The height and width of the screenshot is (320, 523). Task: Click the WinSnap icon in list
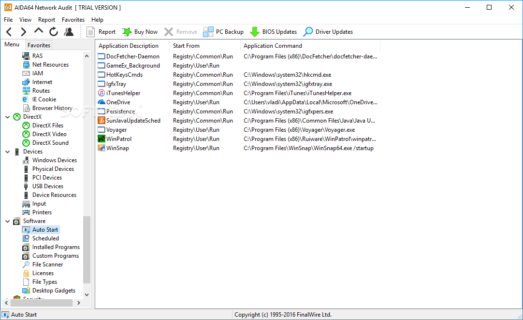point(102,148)
